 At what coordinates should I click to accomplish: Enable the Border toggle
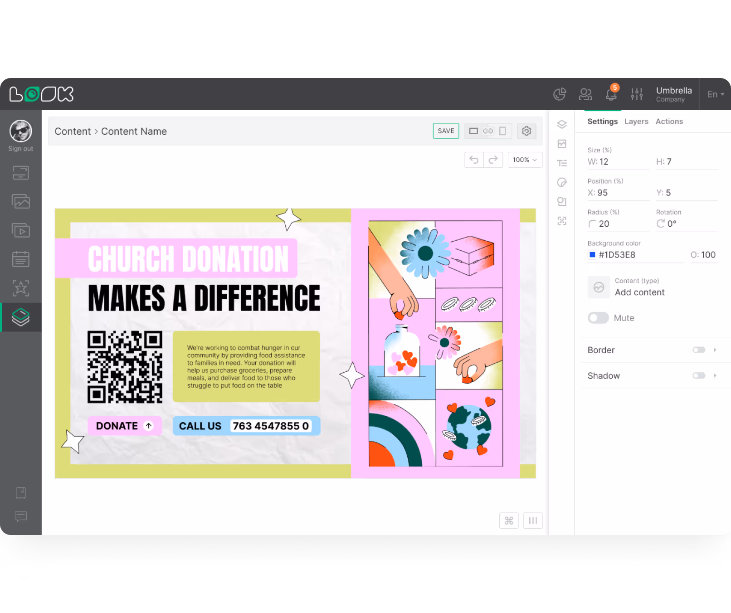[699, 350]
